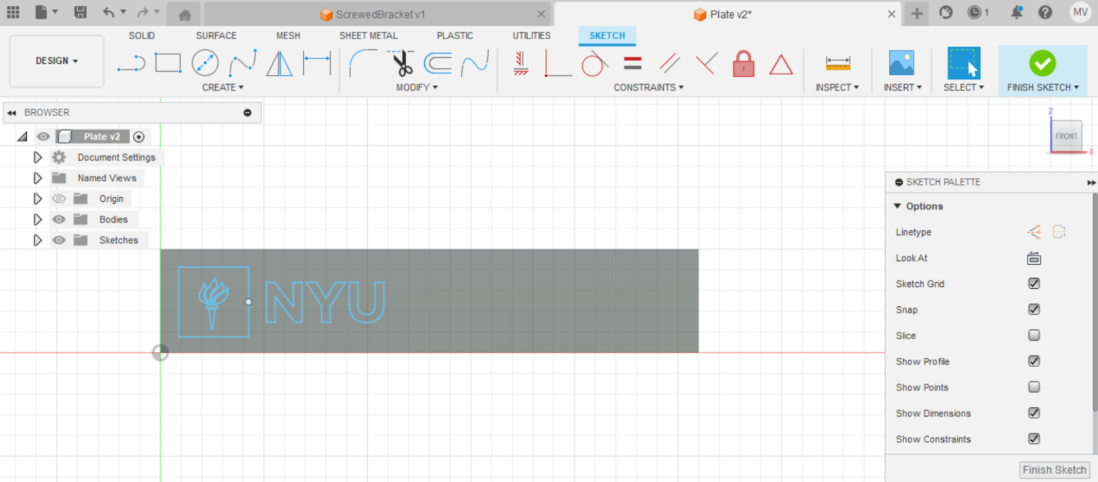Switch to the ScrewedBracket v1 document tab

point(378,15)
